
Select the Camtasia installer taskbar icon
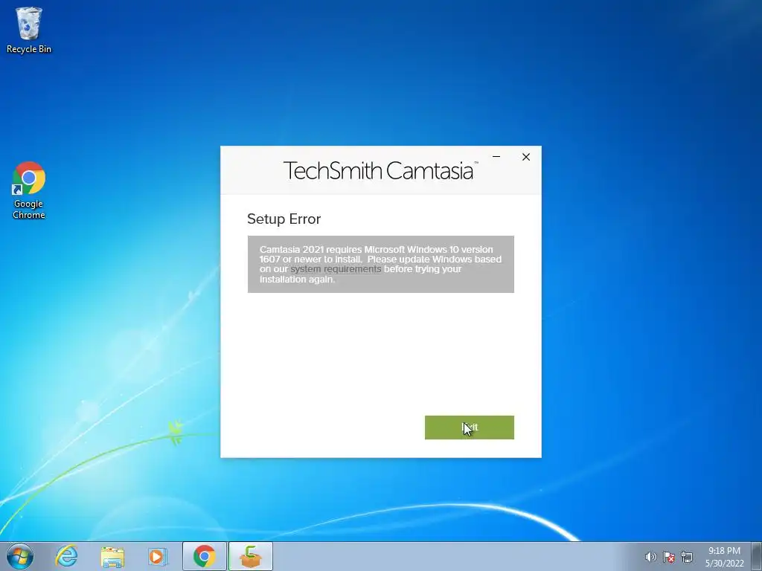click(x=250, y=556)
